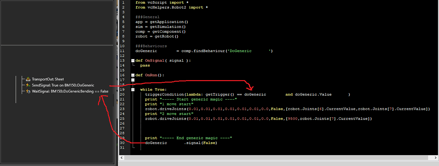Select the 'SendSignal: True on BM150::DoGeneric' statement text
Viewport: 439px width, 166px height.
(x=63, y=85)
